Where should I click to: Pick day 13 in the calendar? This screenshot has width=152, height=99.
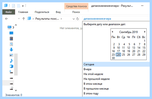tap(134, 48)
